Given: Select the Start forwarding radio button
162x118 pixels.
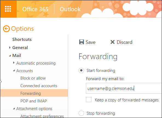Looking at the screenshot, I should tap(81, 71).
